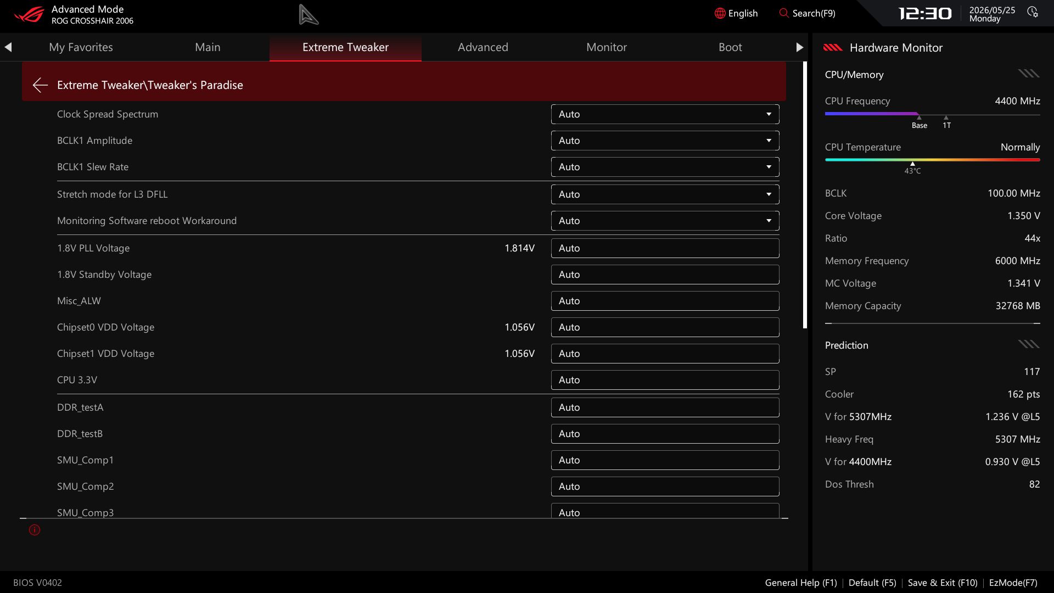Open My Favorites tab
The height and width of the screenshot is (593, 1054).
point(81,47)
